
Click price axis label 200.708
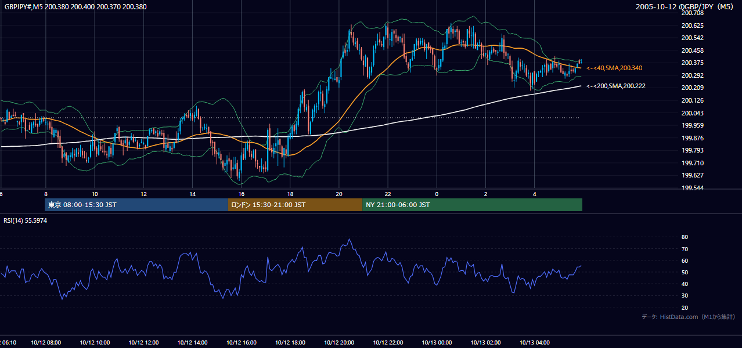coord(693,13)
